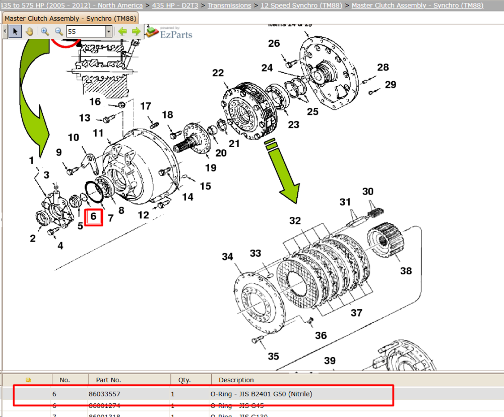
Task: Click the notes icon in table header
Action: [x=28, y=380]
